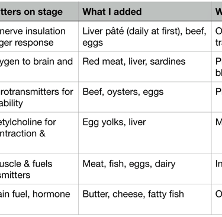Viewport: 222px width, 217px height.
Task: Select the partially visible rightmost header cell
Action: coord(217,11)
